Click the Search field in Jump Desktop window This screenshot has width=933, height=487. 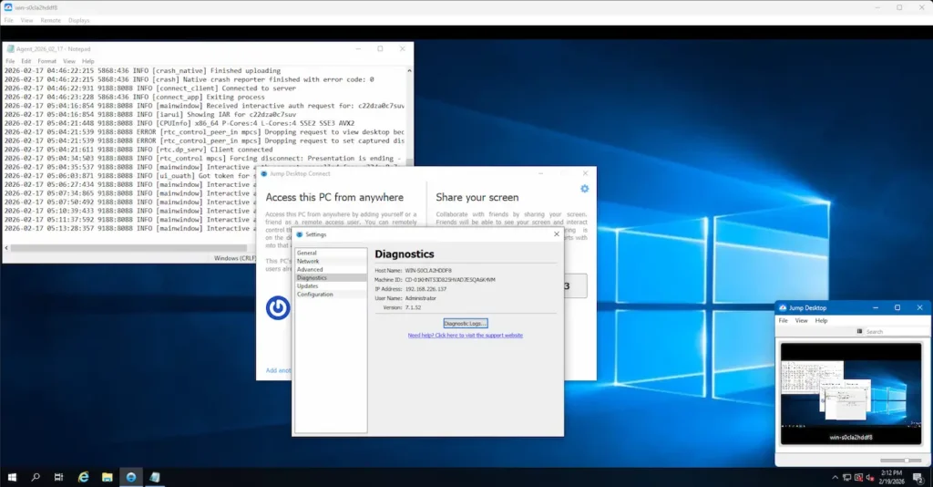tap(897, 332)
